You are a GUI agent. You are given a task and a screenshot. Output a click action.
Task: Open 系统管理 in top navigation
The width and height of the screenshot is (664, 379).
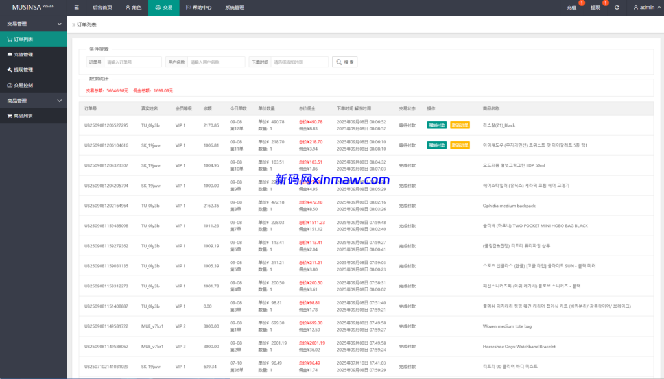point(235,8)
